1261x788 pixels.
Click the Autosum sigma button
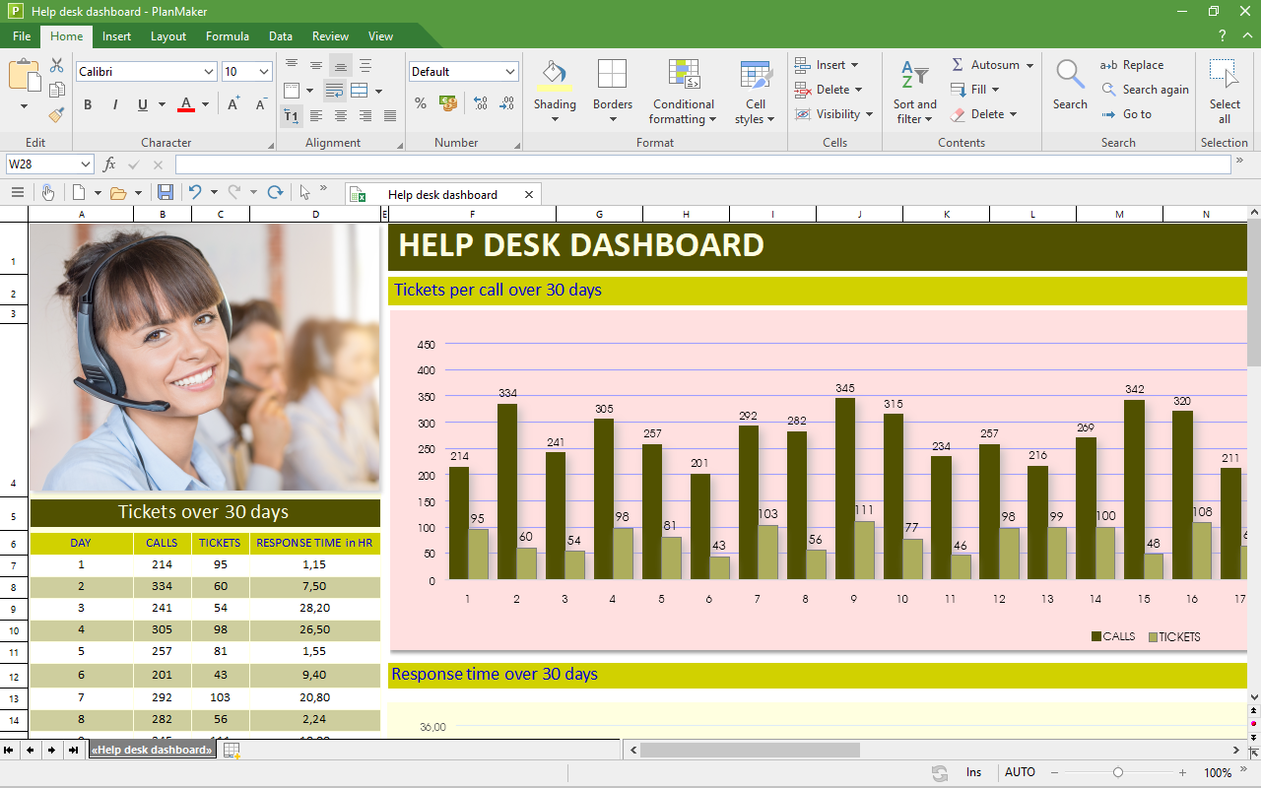point(992,65)
